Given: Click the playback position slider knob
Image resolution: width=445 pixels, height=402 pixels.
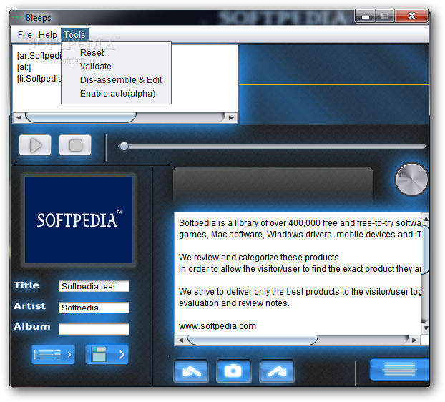Looking at the screenshot, I should coord(124,147).
